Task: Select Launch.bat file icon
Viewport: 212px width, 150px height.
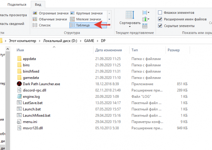Action: click(x=19, y=109)
